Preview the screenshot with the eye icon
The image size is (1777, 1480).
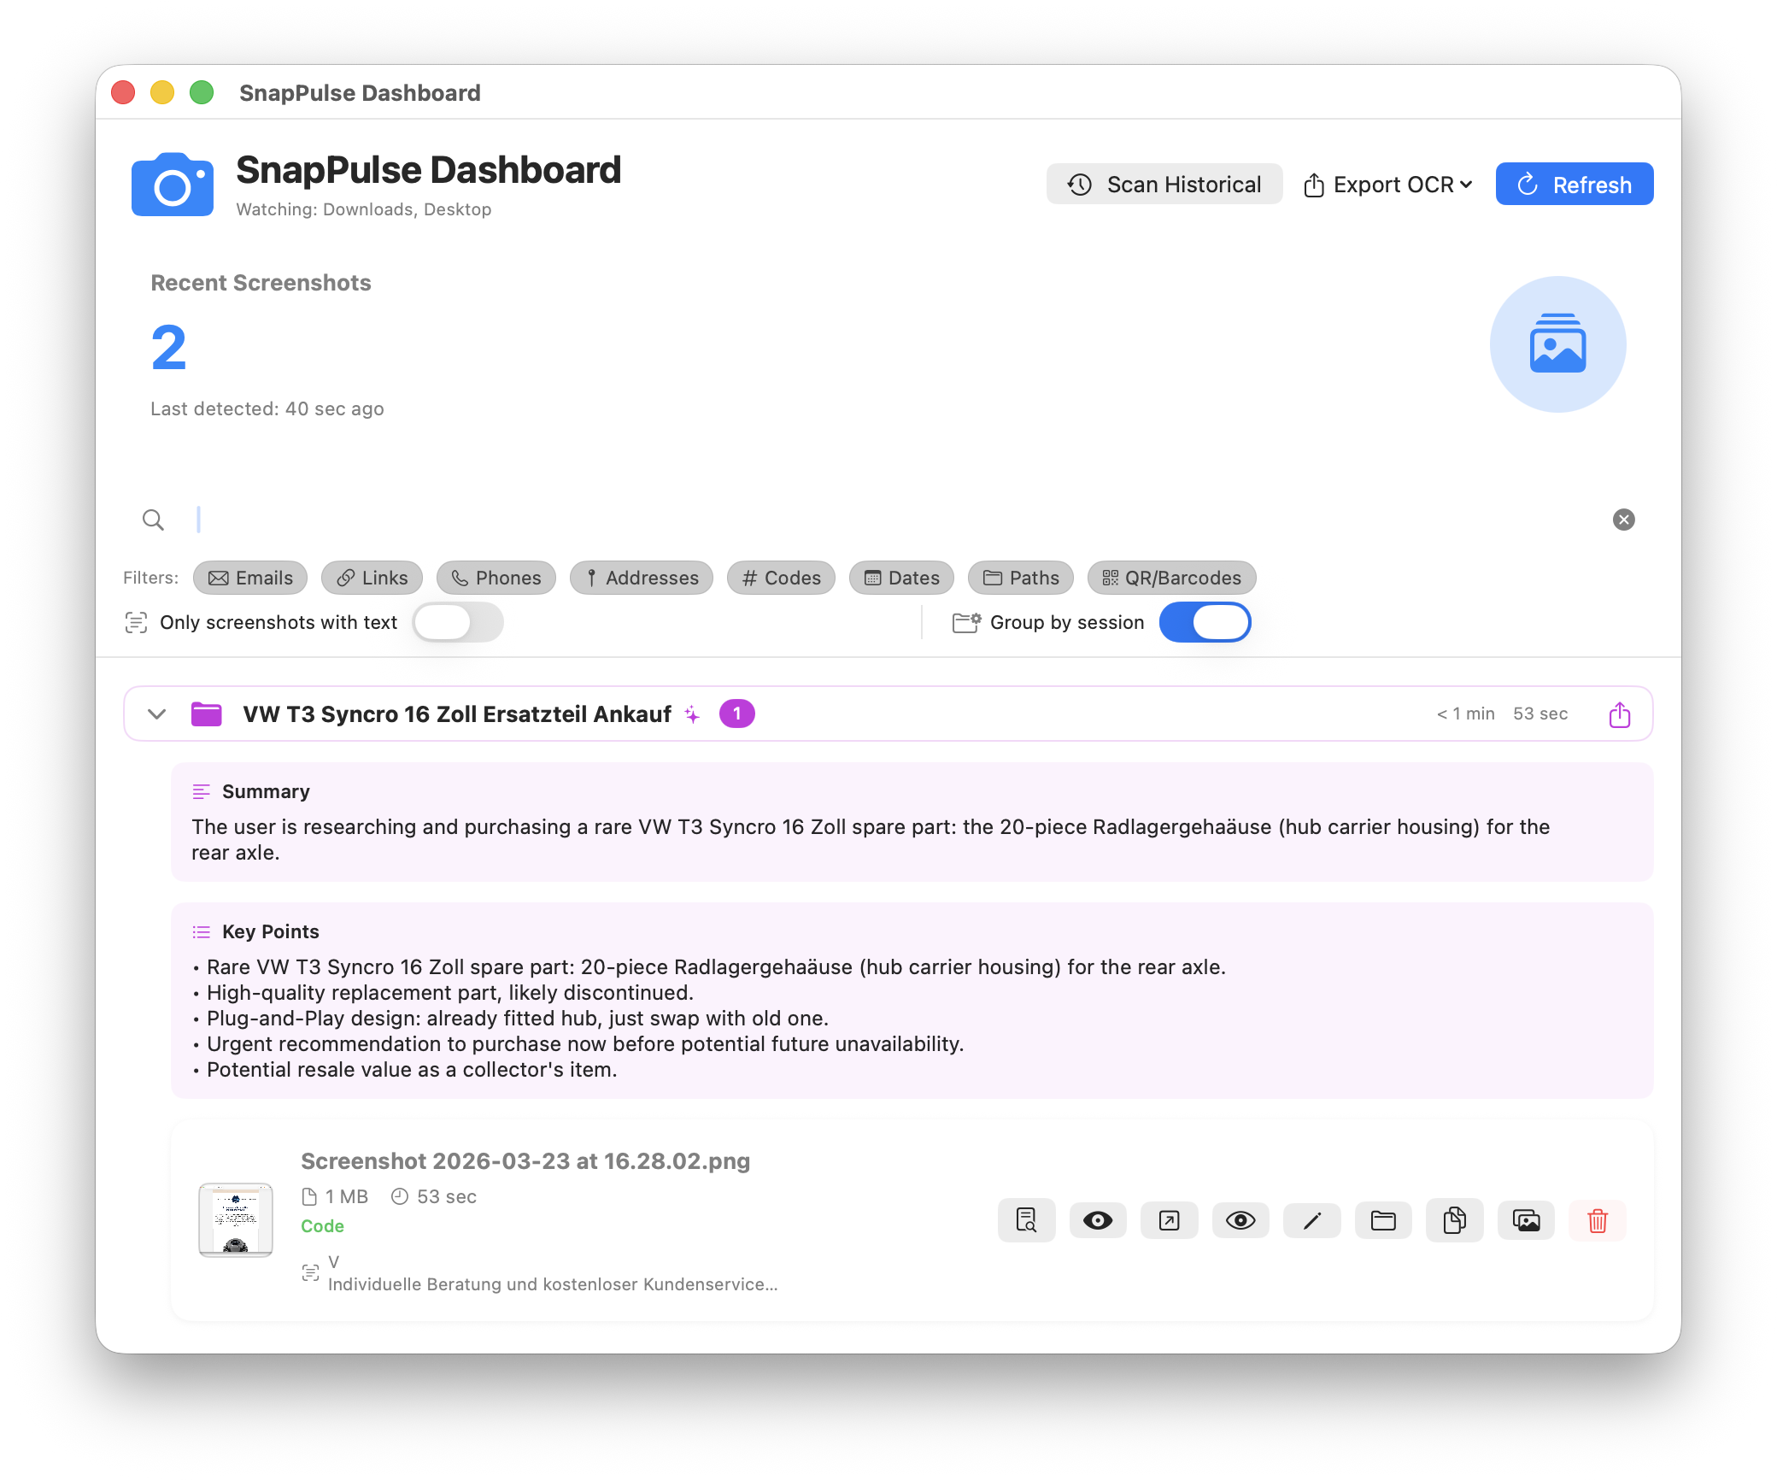pos(1098,1220)
